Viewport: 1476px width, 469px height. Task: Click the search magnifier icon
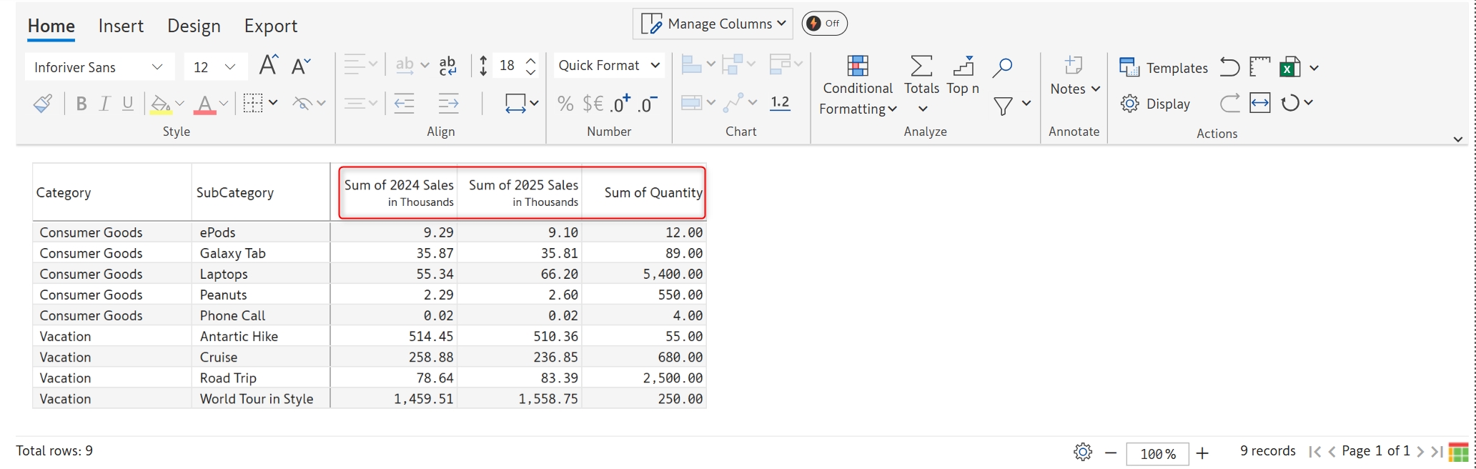click(x=1002, y=67)
